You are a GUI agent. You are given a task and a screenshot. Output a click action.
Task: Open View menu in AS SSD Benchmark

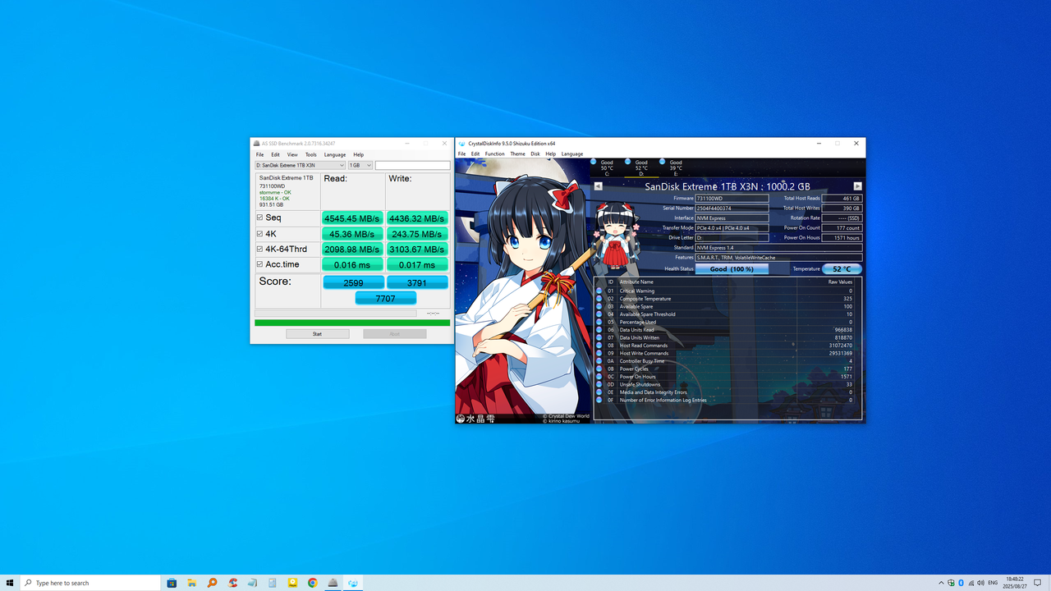tap(292, 154)
